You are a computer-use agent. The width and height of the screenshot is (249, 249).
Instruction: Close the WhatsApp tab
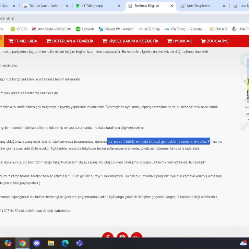point(119,6)
